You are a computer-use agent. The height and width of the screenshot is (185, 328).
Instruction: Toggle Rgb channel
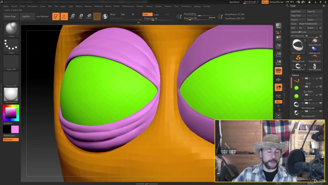click(123, 14)
